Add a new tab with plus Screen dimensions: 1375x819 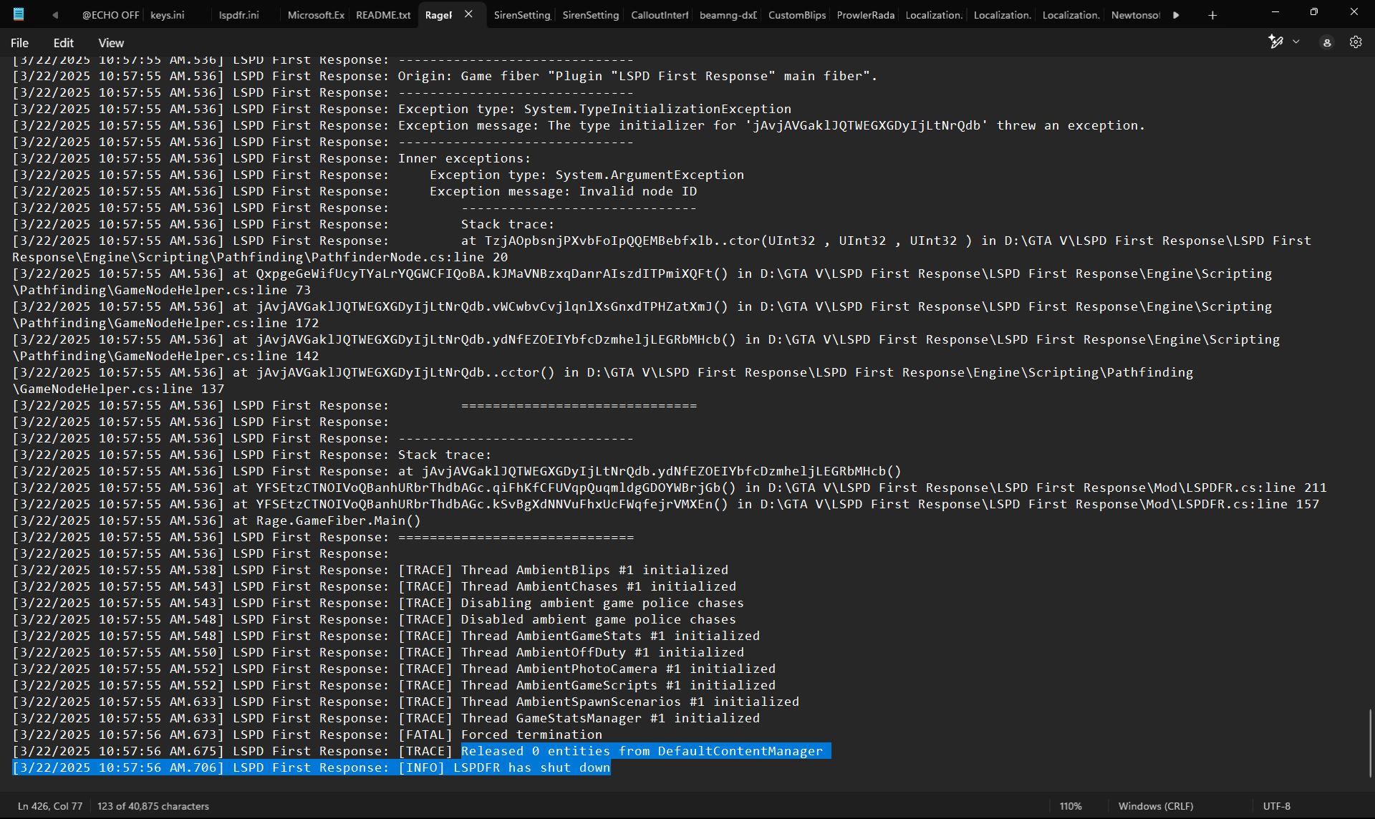(x=1212, y=15)
